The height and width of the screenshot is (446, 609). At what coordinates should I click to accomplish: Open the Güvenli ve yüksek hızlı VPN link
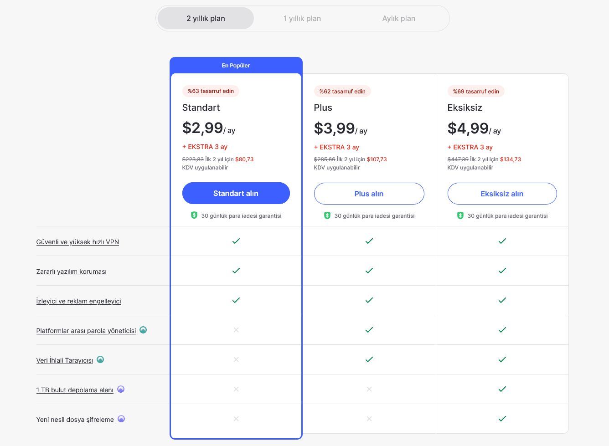pos(77,242)
